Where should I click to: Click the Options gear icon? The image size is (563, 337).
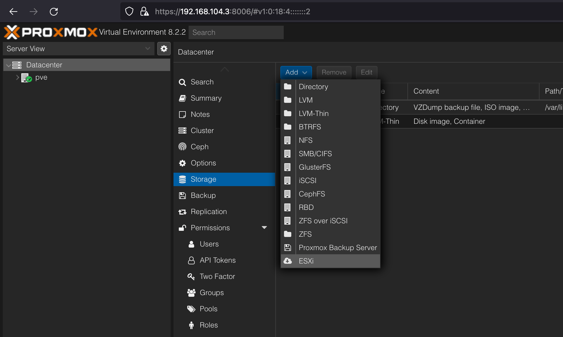point(182,163)
